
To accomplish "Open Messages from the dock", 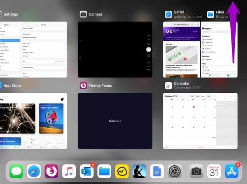I will [x=16, y=171].
